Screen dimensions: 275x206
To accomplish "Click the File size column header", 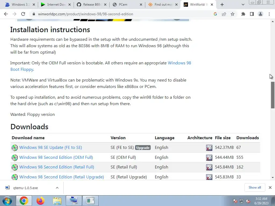I will click(223, 138).
